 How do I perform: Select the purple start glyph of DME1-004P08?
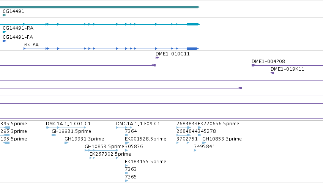[254, 65]
